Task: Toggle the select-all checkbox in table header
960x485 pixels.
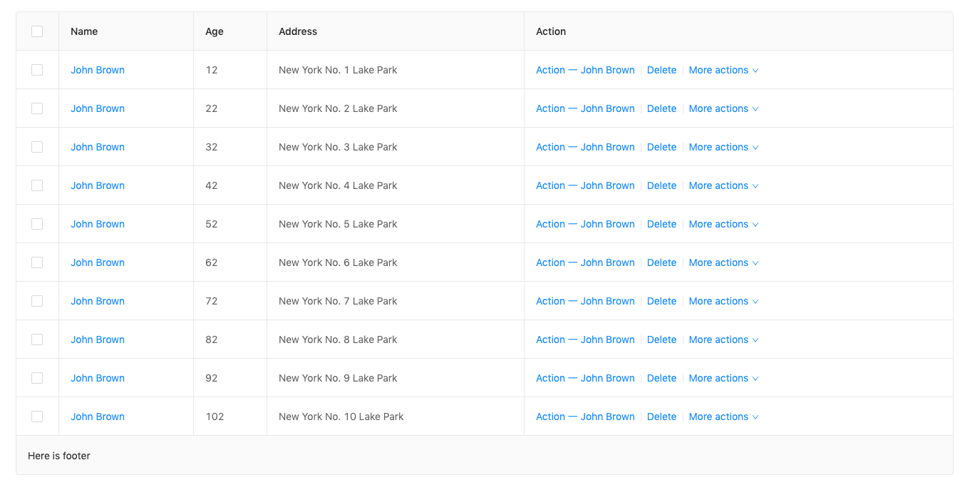Action: pyautogui.click(x=37, y=31)
